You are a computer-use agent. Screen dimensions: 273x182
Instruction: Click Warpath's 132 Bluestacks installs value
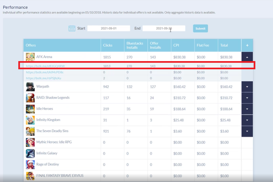click(129, 87)
